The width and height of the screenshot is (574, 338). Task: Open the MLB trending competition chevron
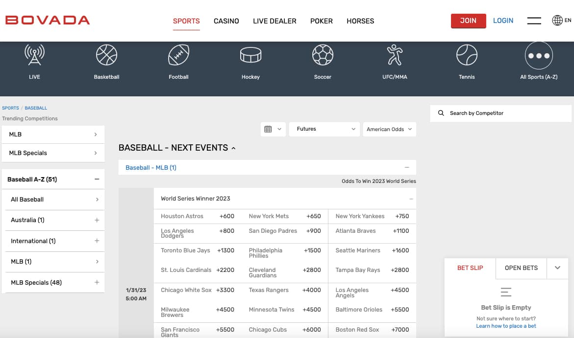coord(96,135)
